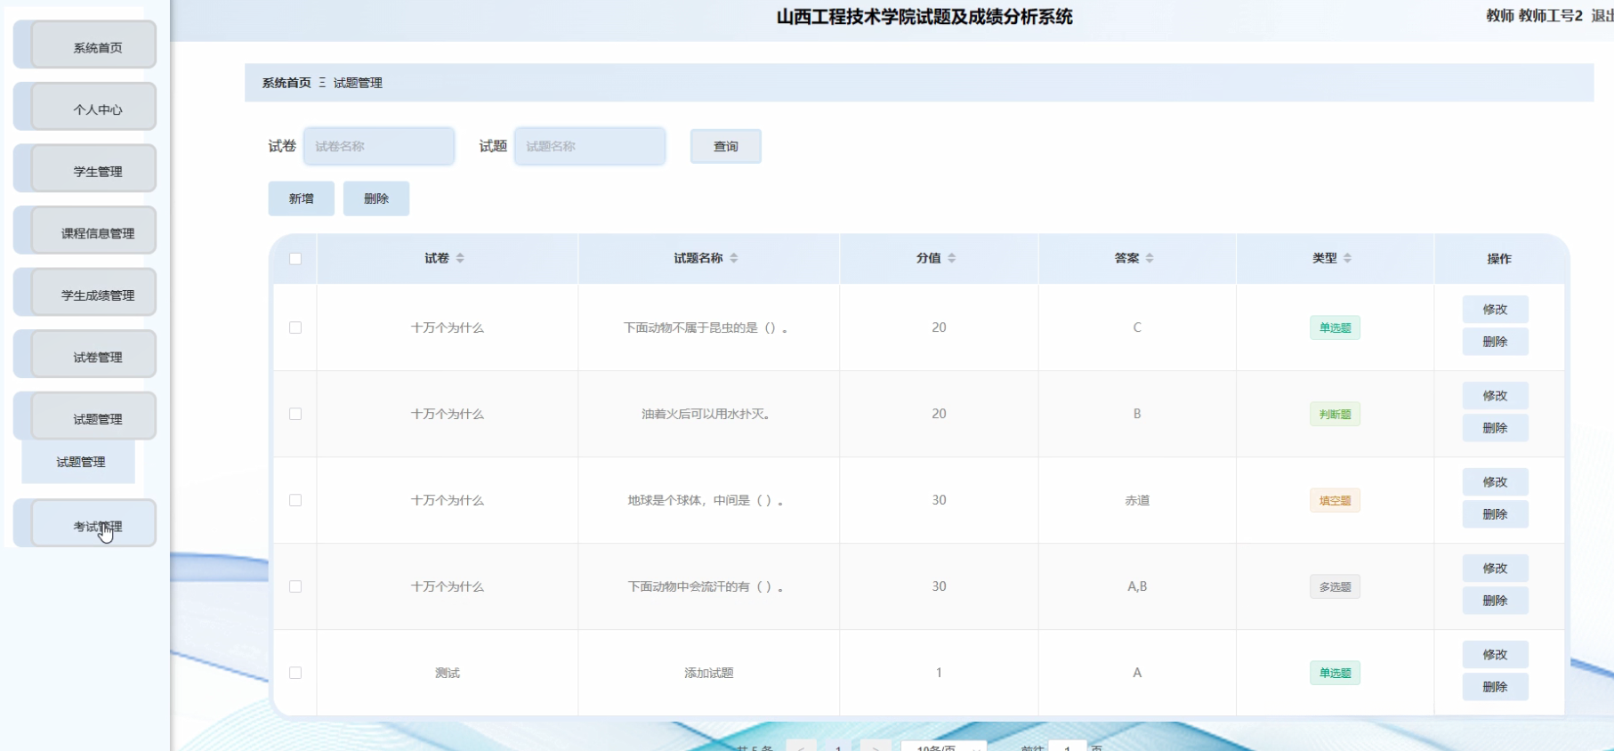Delete the 油着火后可以用水扑灭 row

point(1496,428)
